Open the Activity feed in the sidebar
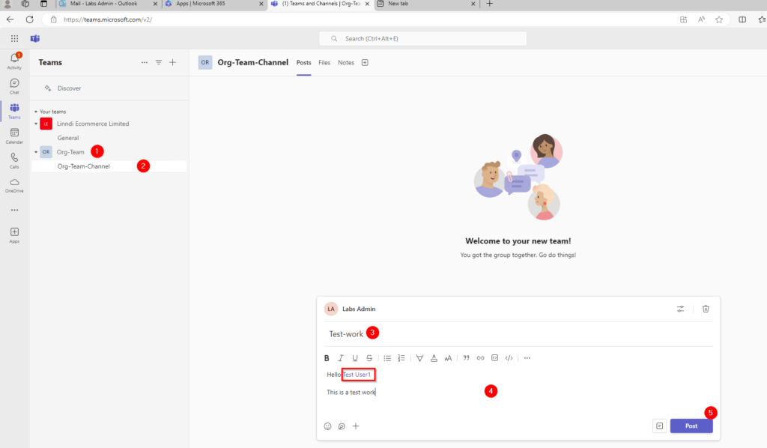Image resolution: width=767 pixels, height=448 pixels. (14, 61)
